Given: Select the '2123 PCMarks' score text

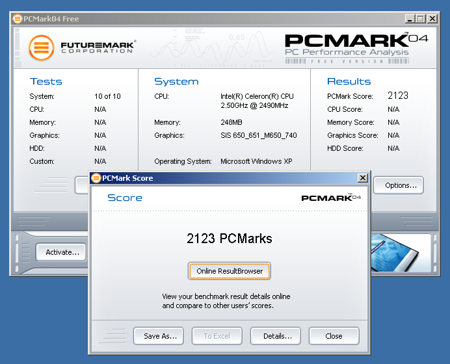Looking at the screenshot, I should (x=230, y=239).
